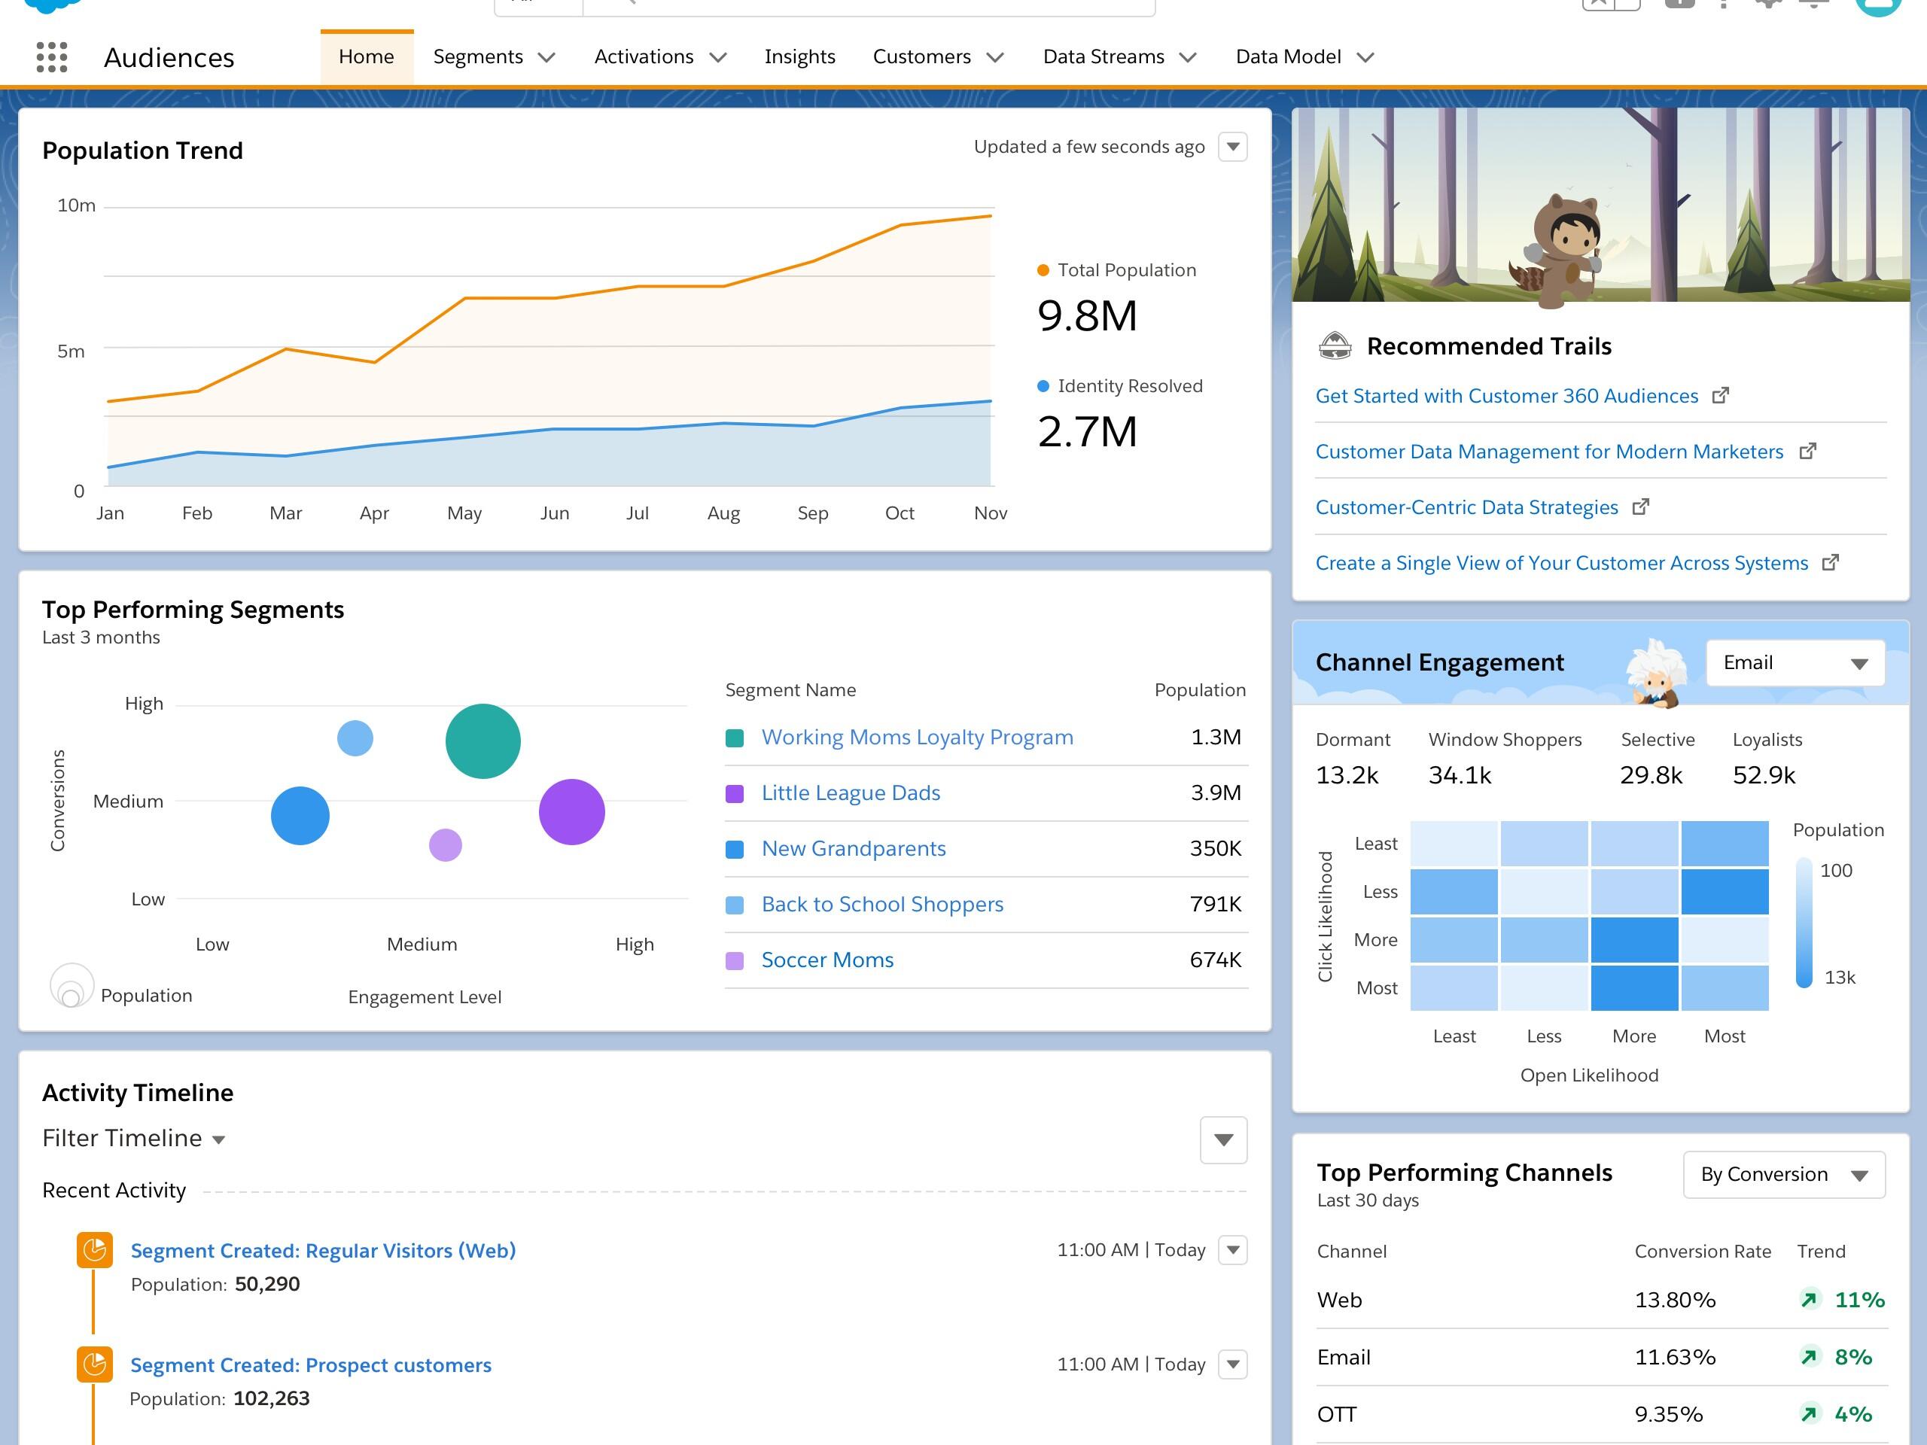Click purple swatch beside Little League Dads
Viewport: 1927px width, 1445px height.
click(x=735, y=793)
